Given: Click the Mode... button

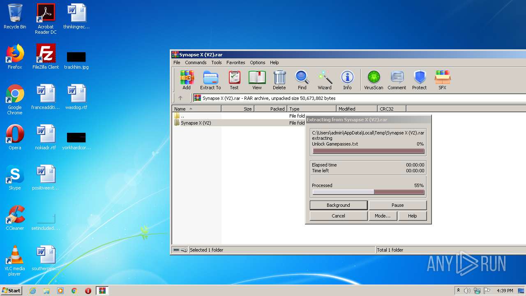Looking at the screenshot, I should pos(383,216).
